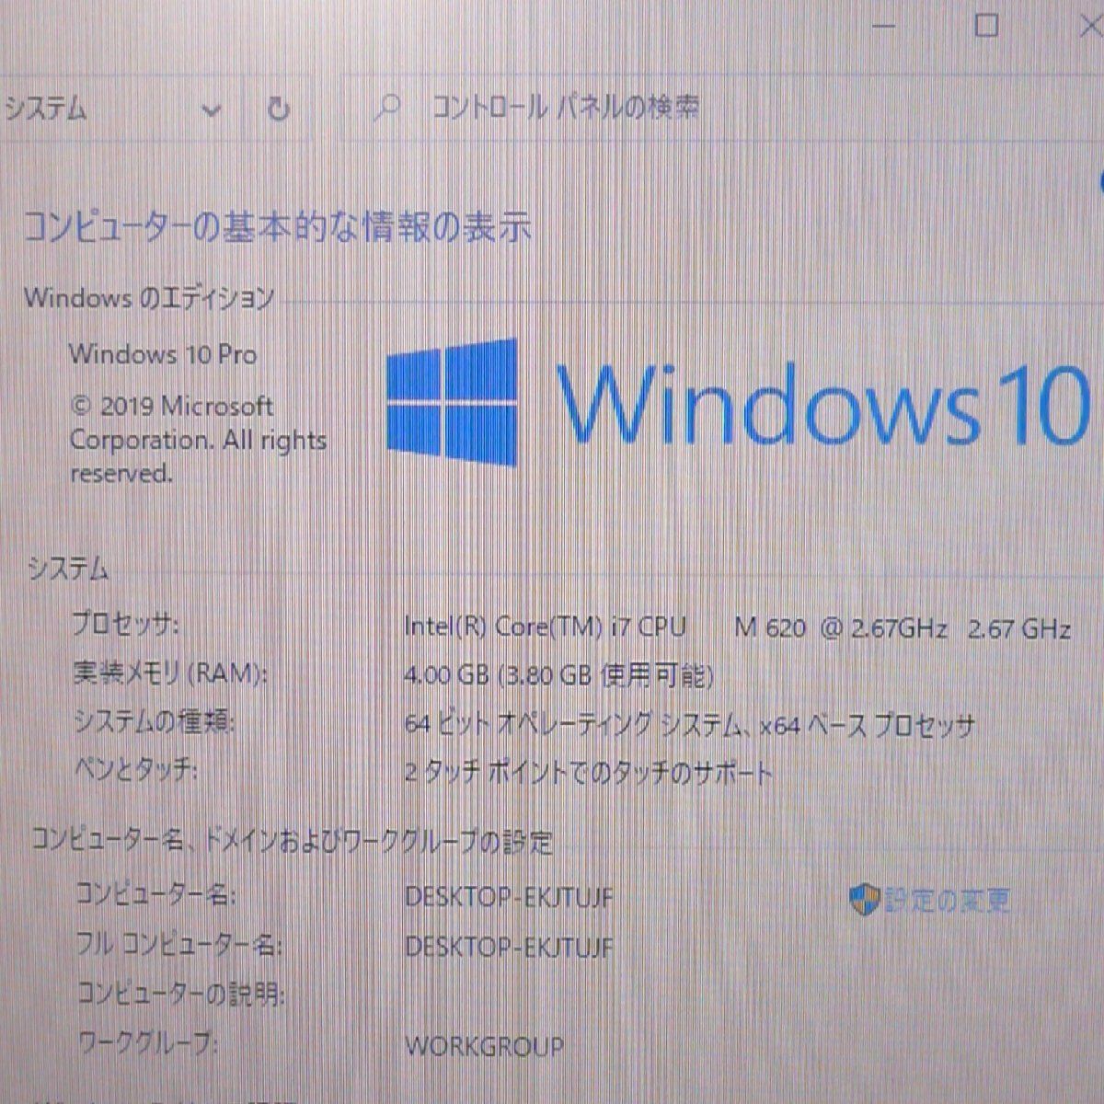Click the プロセッサ label
This screenshot has width=1104, height=1104.
pos(126,626)
